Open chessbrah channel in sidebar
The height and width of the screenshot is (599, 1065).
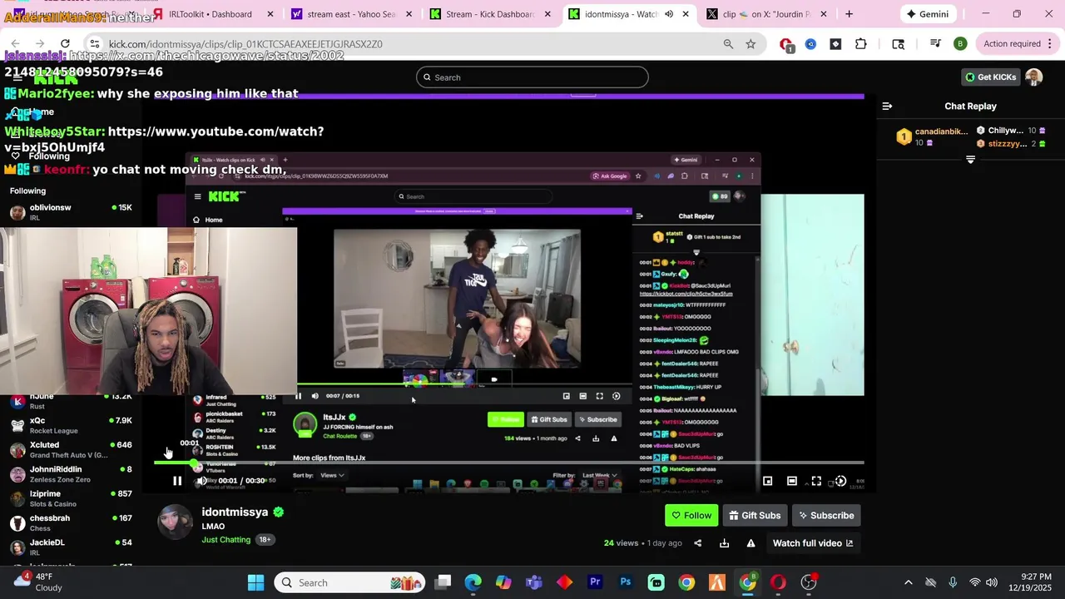pos(71,522)
